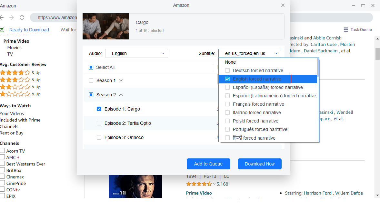Click the browser reload icon
380x203 pixels.
coord(22,17)
